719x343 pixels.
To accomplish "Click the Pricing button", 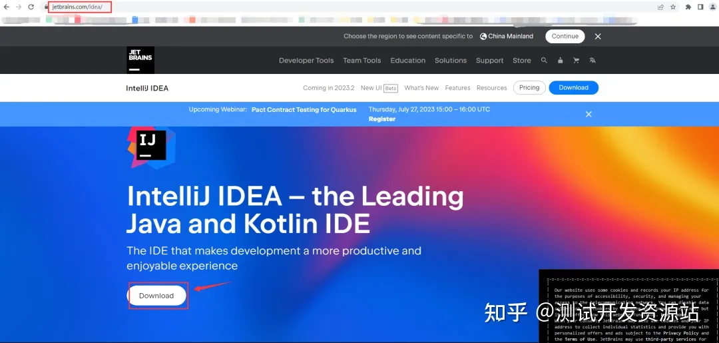I will [x=529, y=88].
